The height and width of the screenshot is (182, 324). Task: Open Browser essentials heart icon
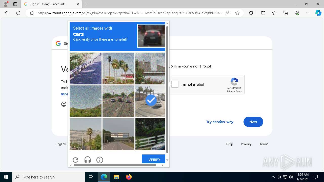pyautogui.click(x=297, y=13)
